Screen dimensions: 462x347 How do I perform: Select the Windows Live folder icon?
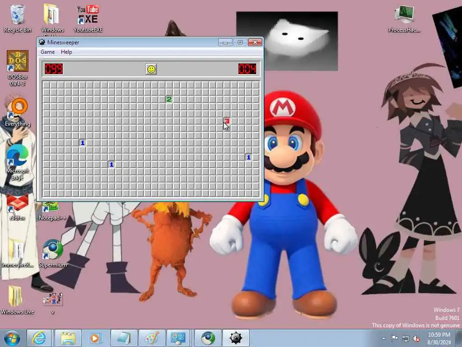click(x=18, y=300)
